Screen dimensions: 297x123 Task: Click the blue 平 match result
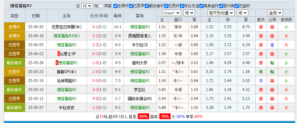pos(261,81)
